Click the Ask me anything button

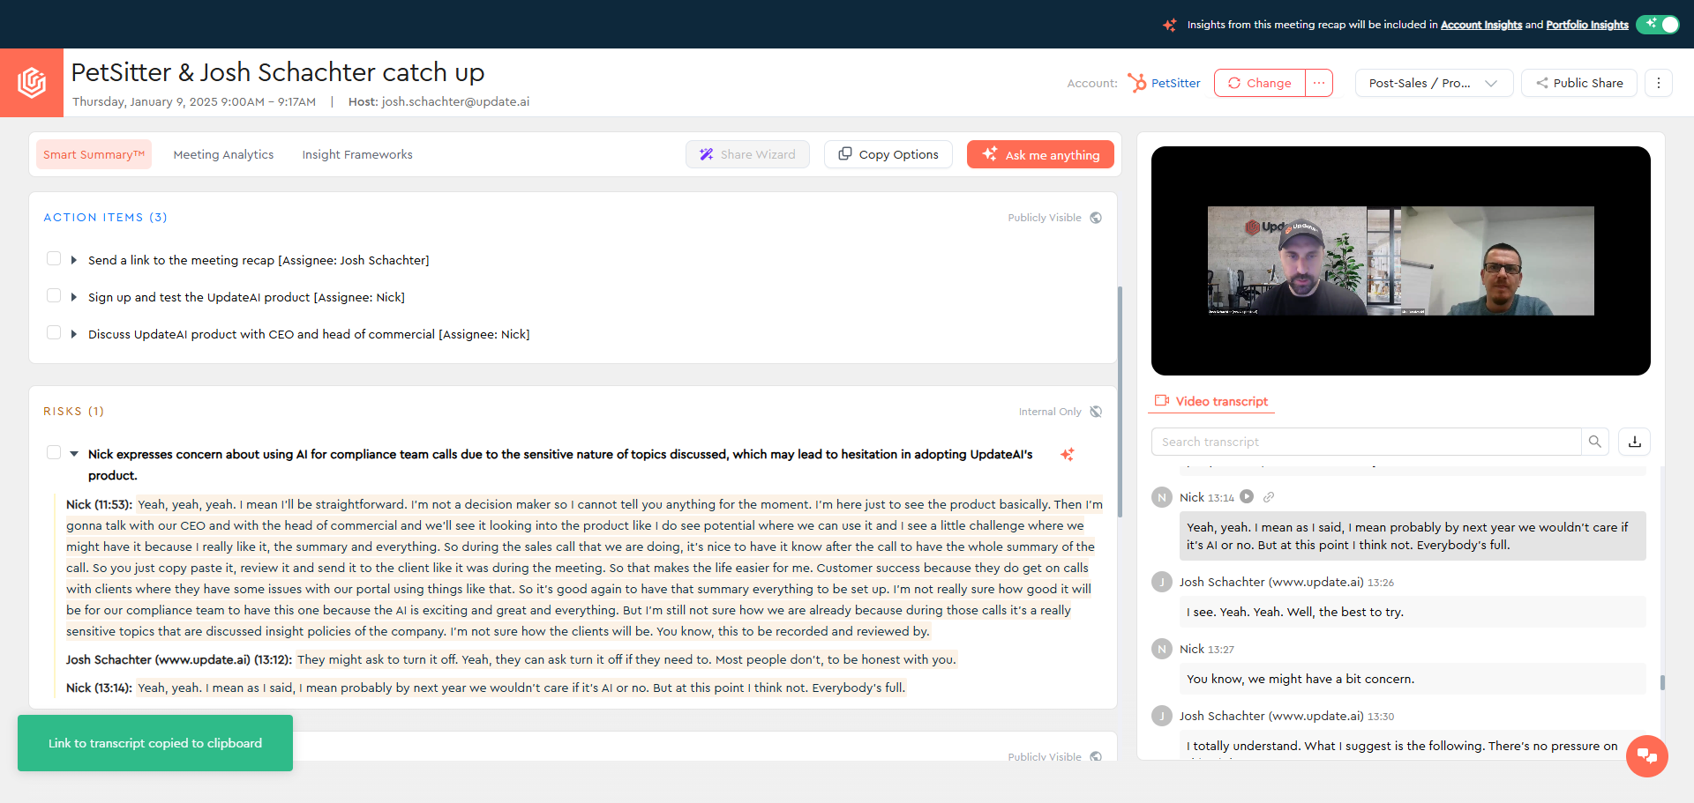click(1040, 154)
